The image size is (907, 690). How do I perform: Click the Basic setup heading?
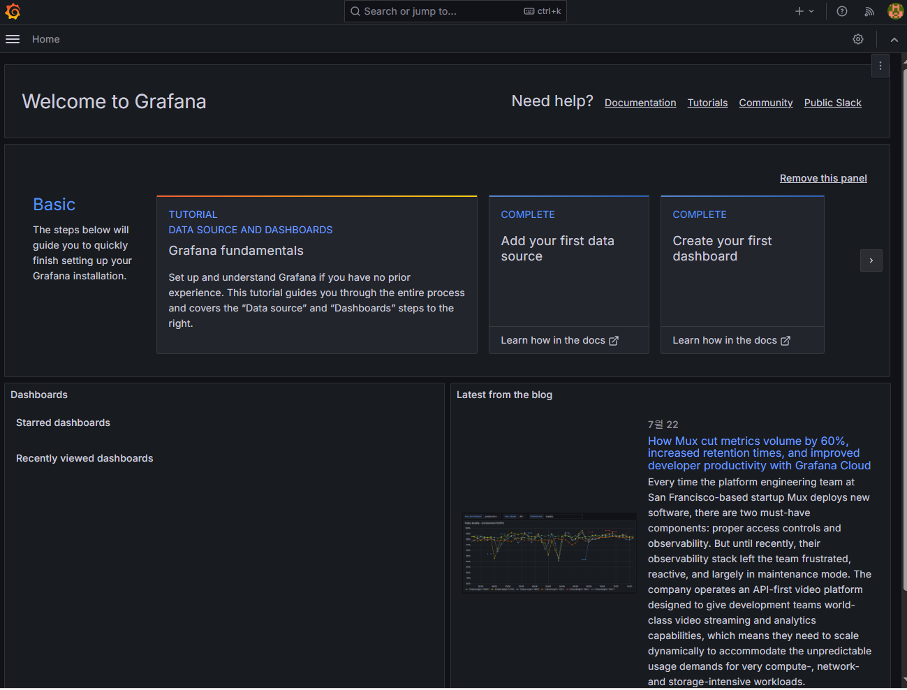[x=54, y=205]
